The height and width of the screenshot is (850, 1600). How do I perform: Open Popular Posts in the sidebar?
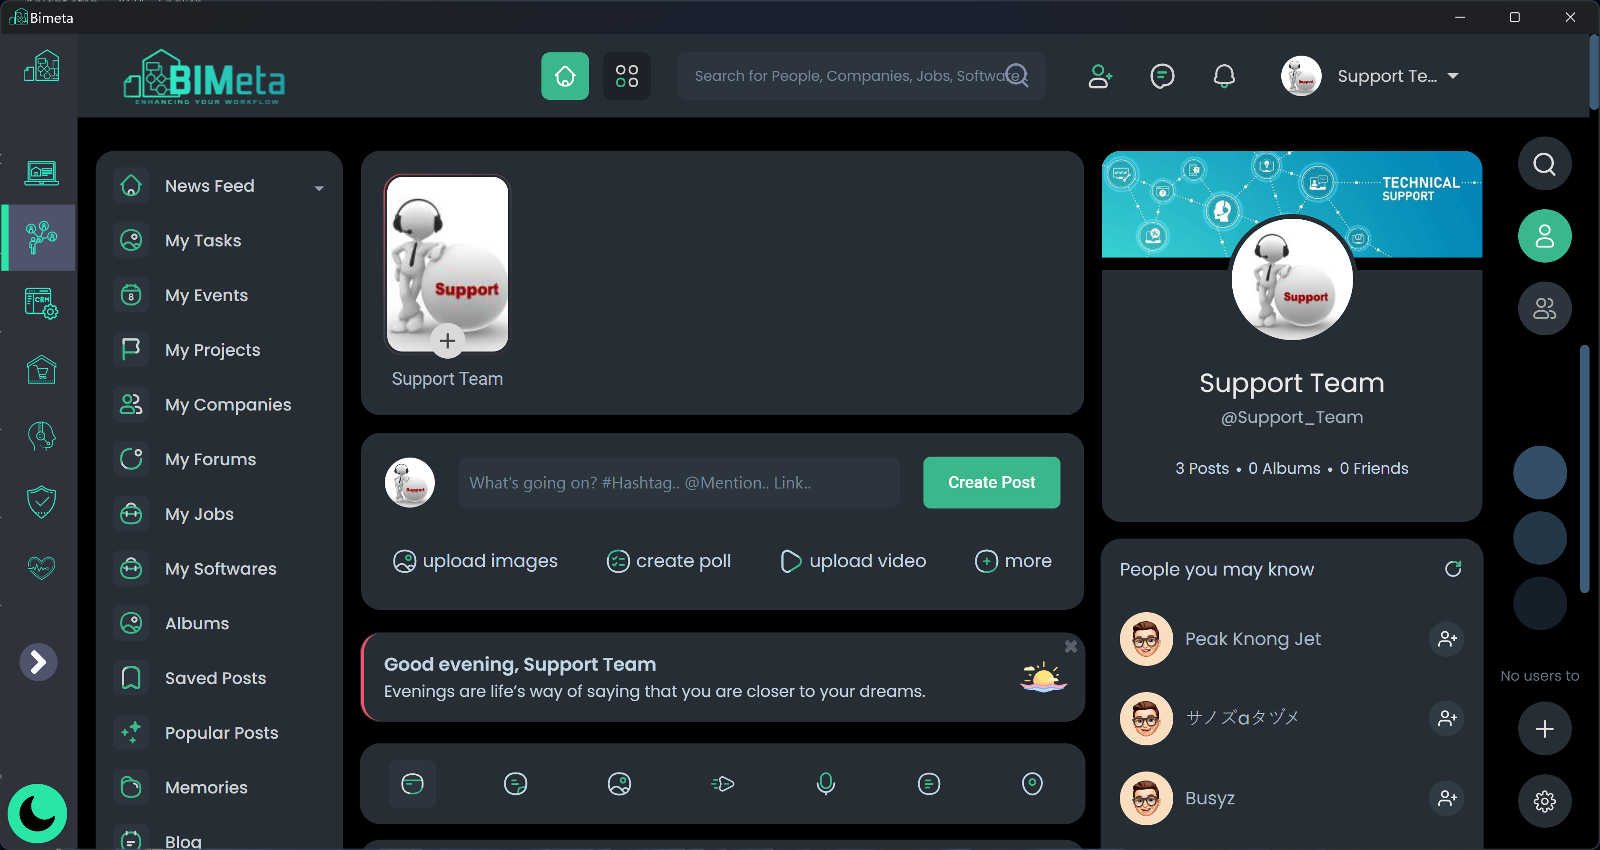point(219,733)
